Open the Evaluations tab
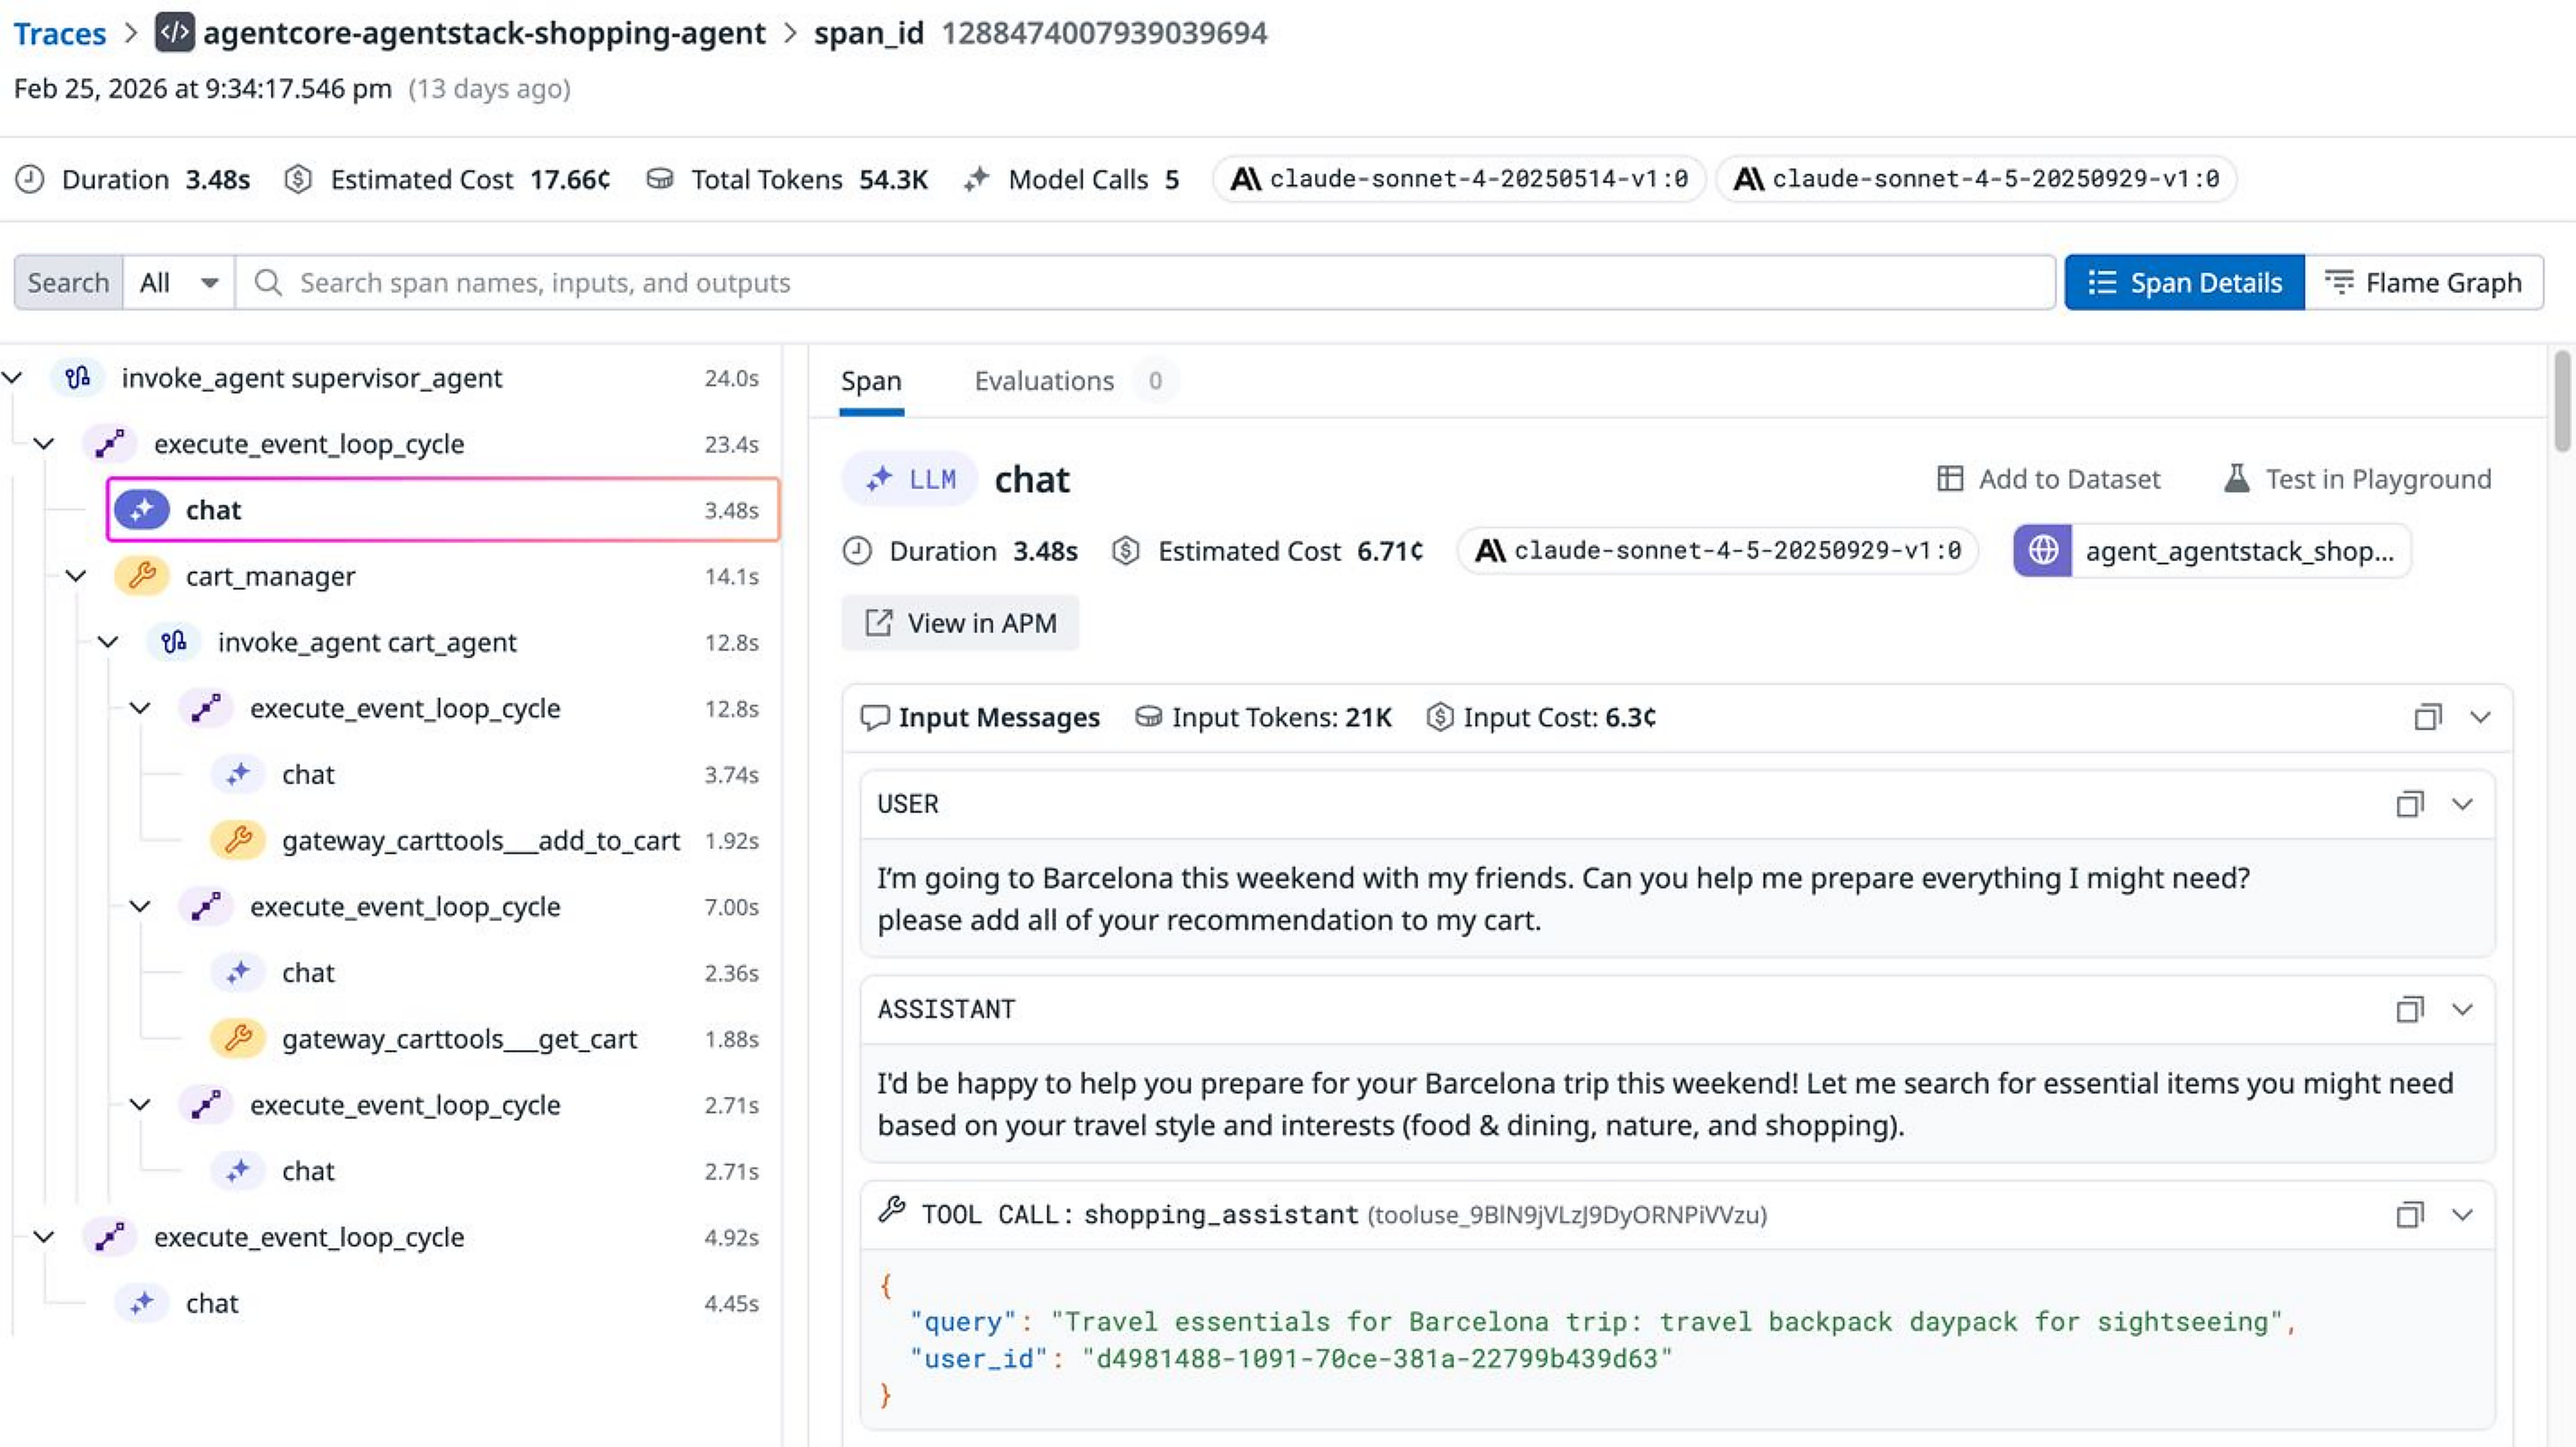The image size is (2576, 1447). point(1044,381)
